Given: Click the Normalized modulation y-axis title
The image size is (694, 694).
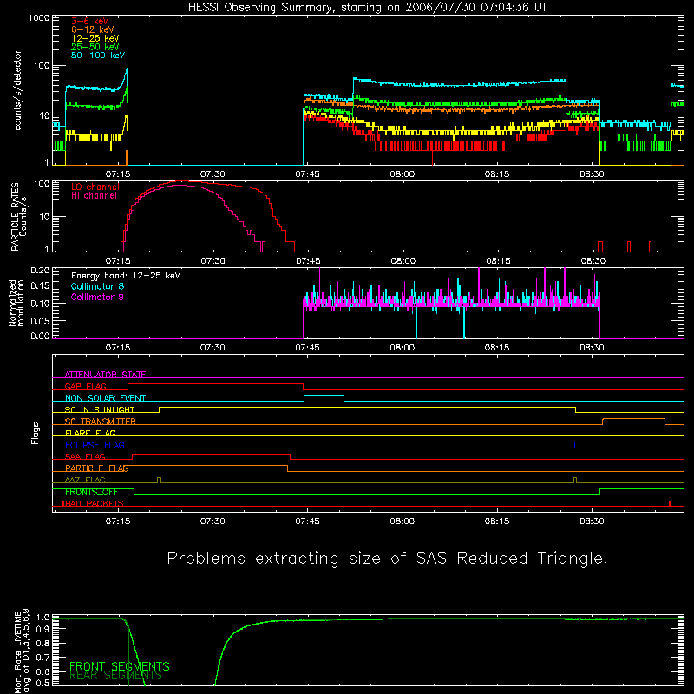Looking at the screenshot, I should point(16,303).
